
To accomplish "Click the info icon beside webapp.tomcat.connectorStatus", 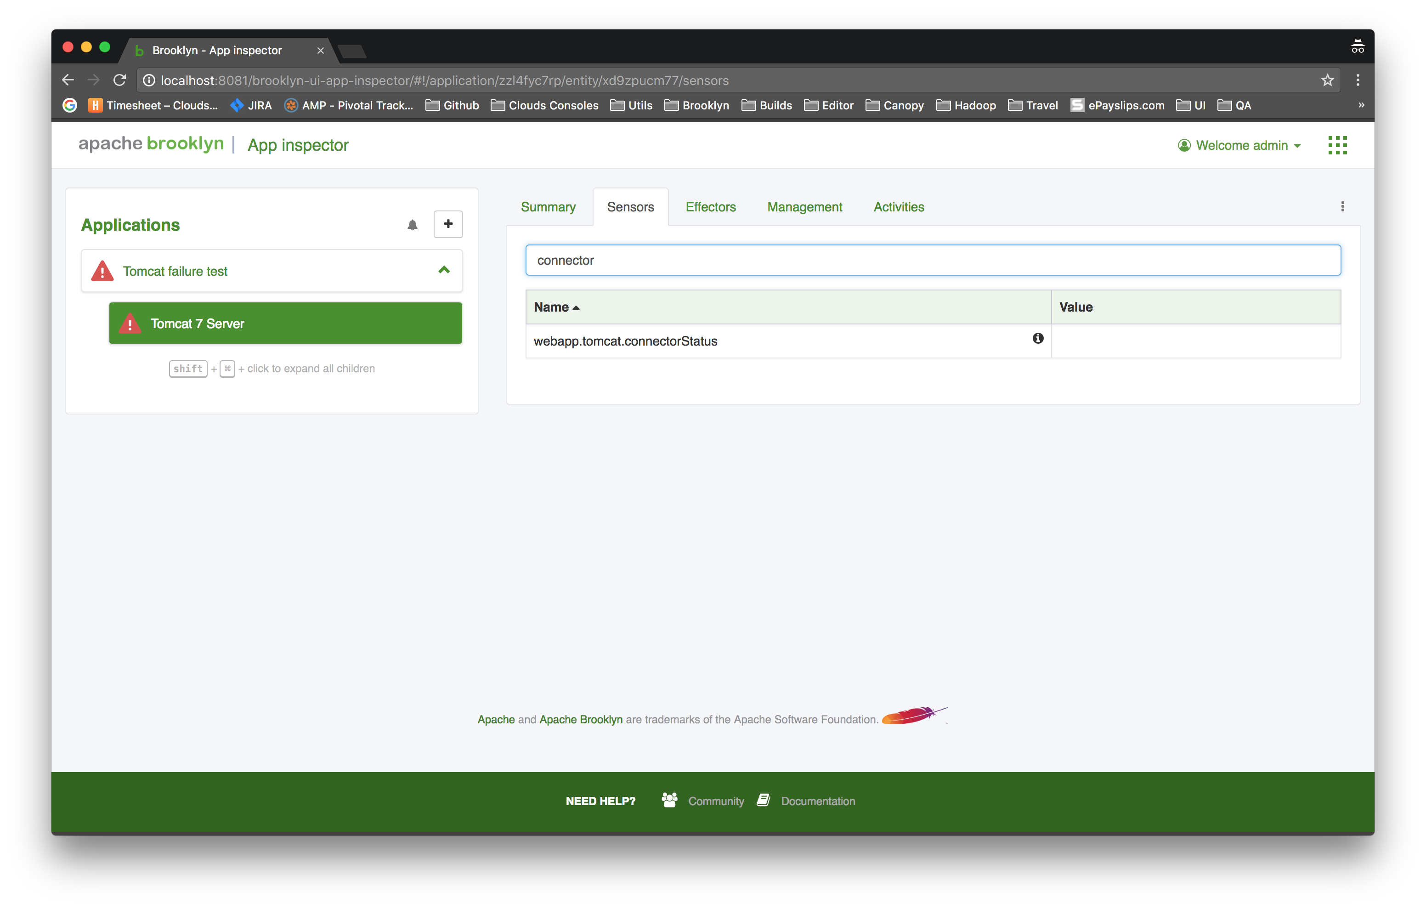I will tap(1037, 338).
